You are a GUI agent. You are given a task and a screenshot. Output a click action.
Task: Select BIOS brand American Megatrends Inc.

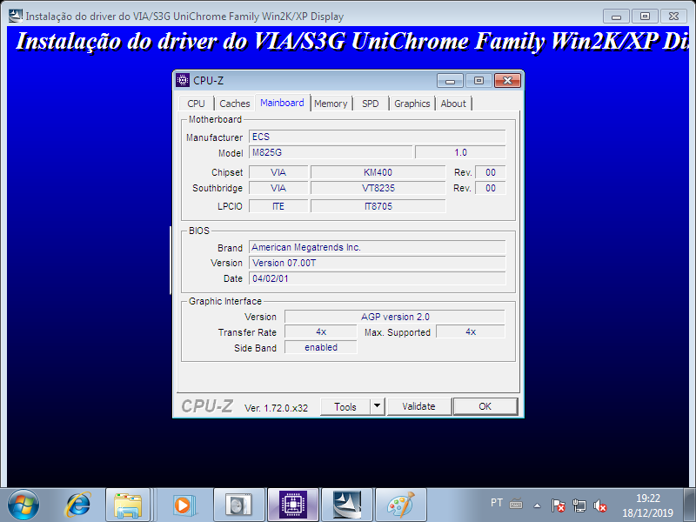pos(377,247)
